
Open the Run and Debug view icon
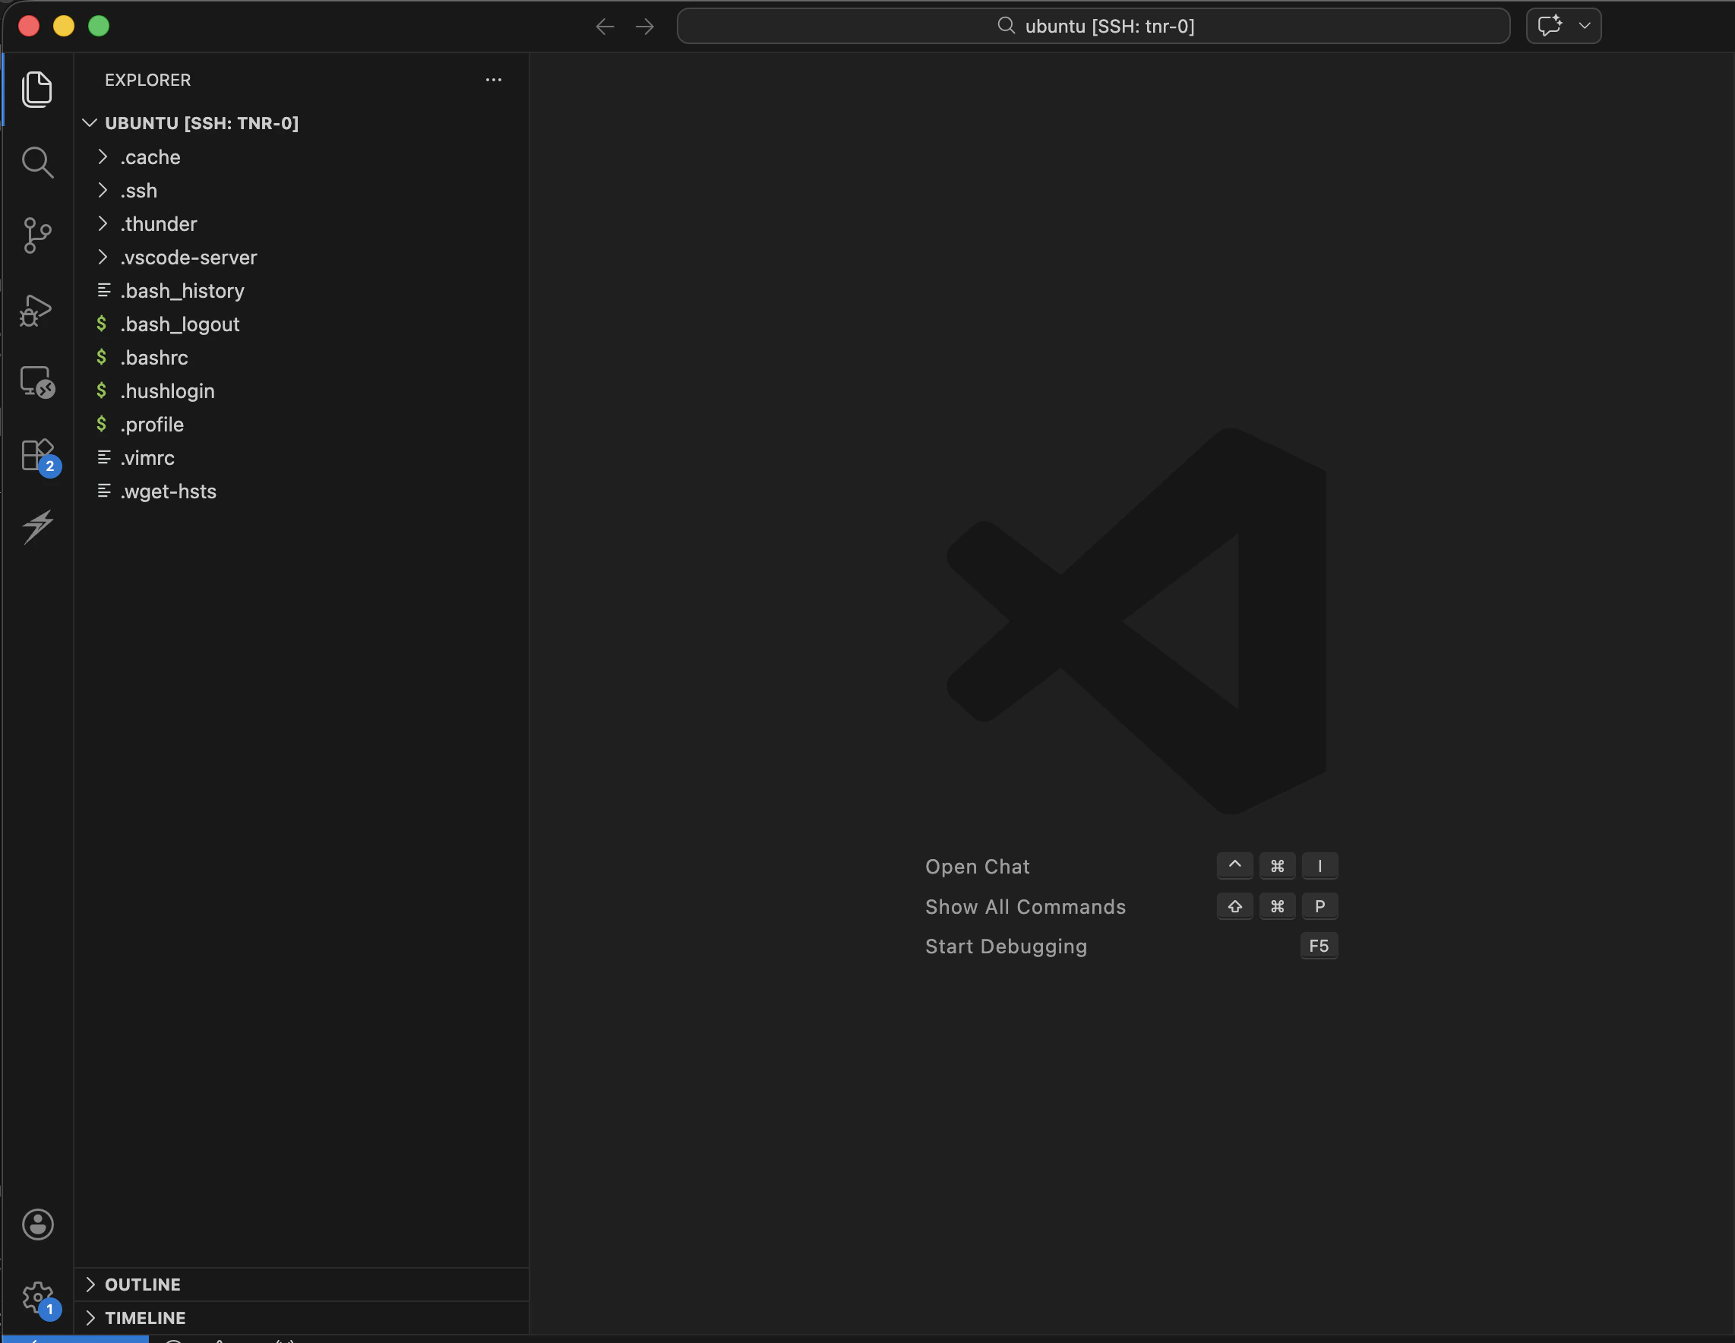[x=36, y=310]
